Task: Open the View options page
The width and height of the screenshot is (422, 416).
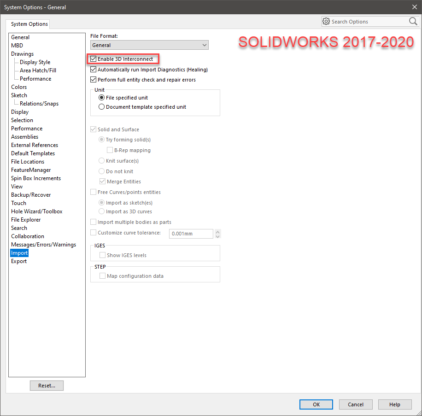Action: click(x=17, y=187)
